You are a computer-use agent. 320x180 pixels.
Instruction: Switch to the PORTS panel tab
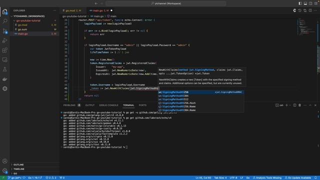pos(142,105)
